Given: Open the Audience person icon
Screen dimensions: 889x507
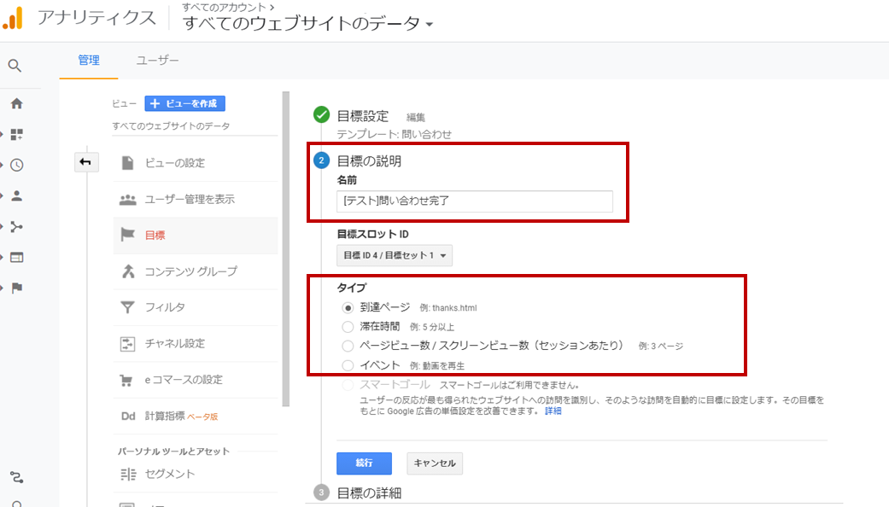Looking at the screenshot, I should 16,196.
